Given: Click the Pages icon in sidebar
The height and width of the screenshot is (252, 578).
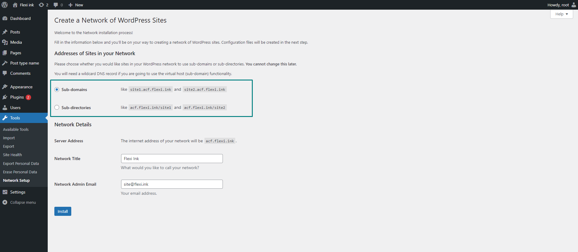Looking at the screenshot, I should 5,53.
